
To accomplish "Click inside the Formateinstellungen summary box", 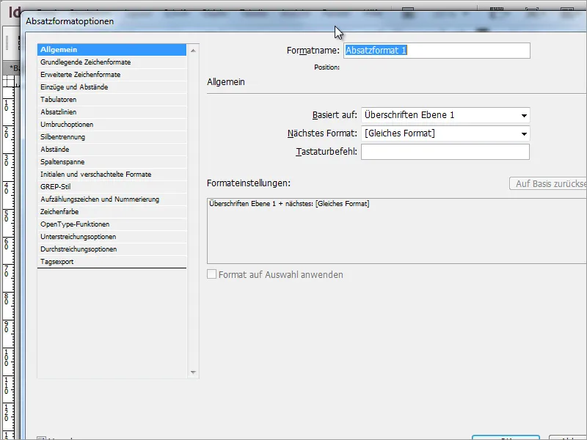I will point(397,231).
